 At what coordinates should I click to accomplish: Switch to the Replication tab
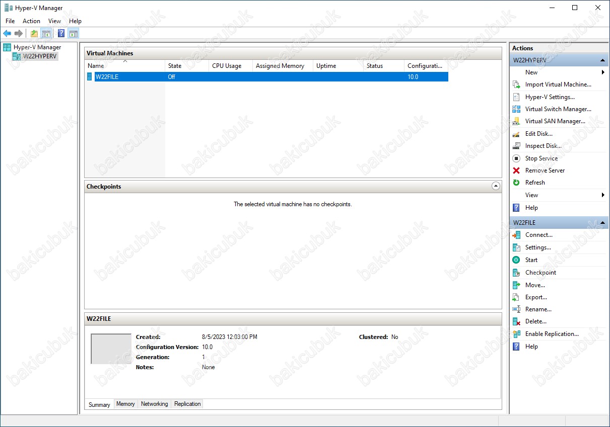[x=187, y=404]
